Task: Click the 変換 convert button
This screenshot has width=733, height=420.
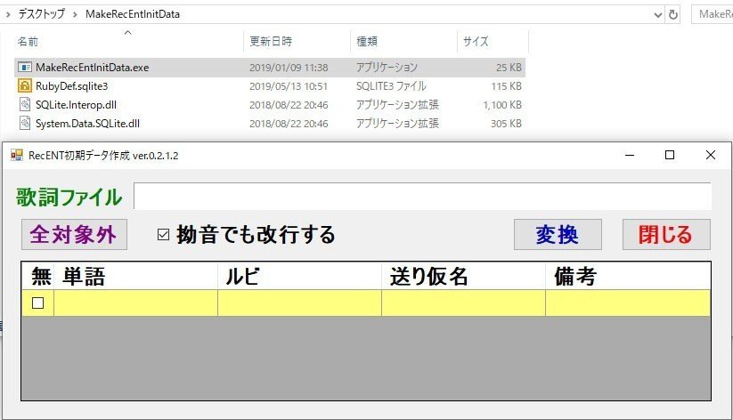Action: [x=558, y=235]
